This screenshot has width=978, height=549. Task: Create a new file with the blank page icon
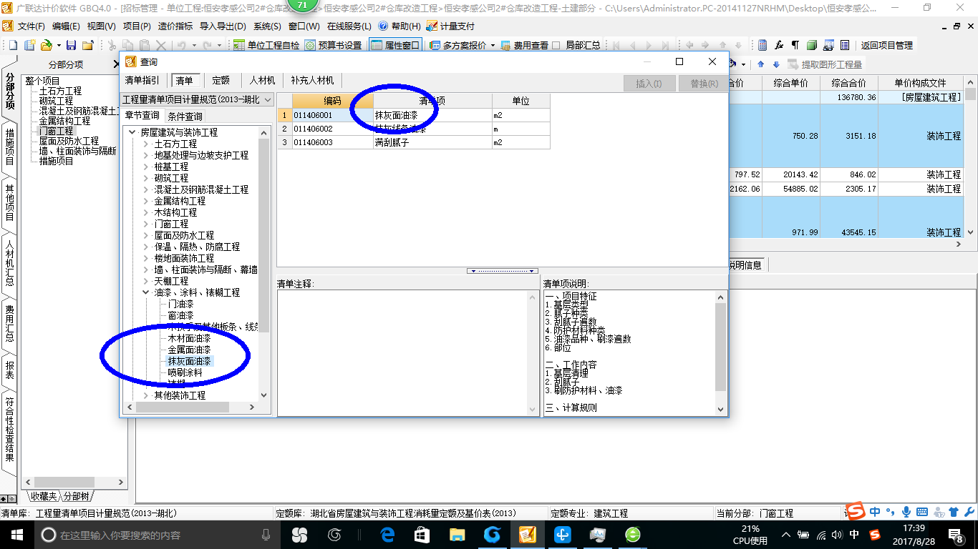coord(12,45)
